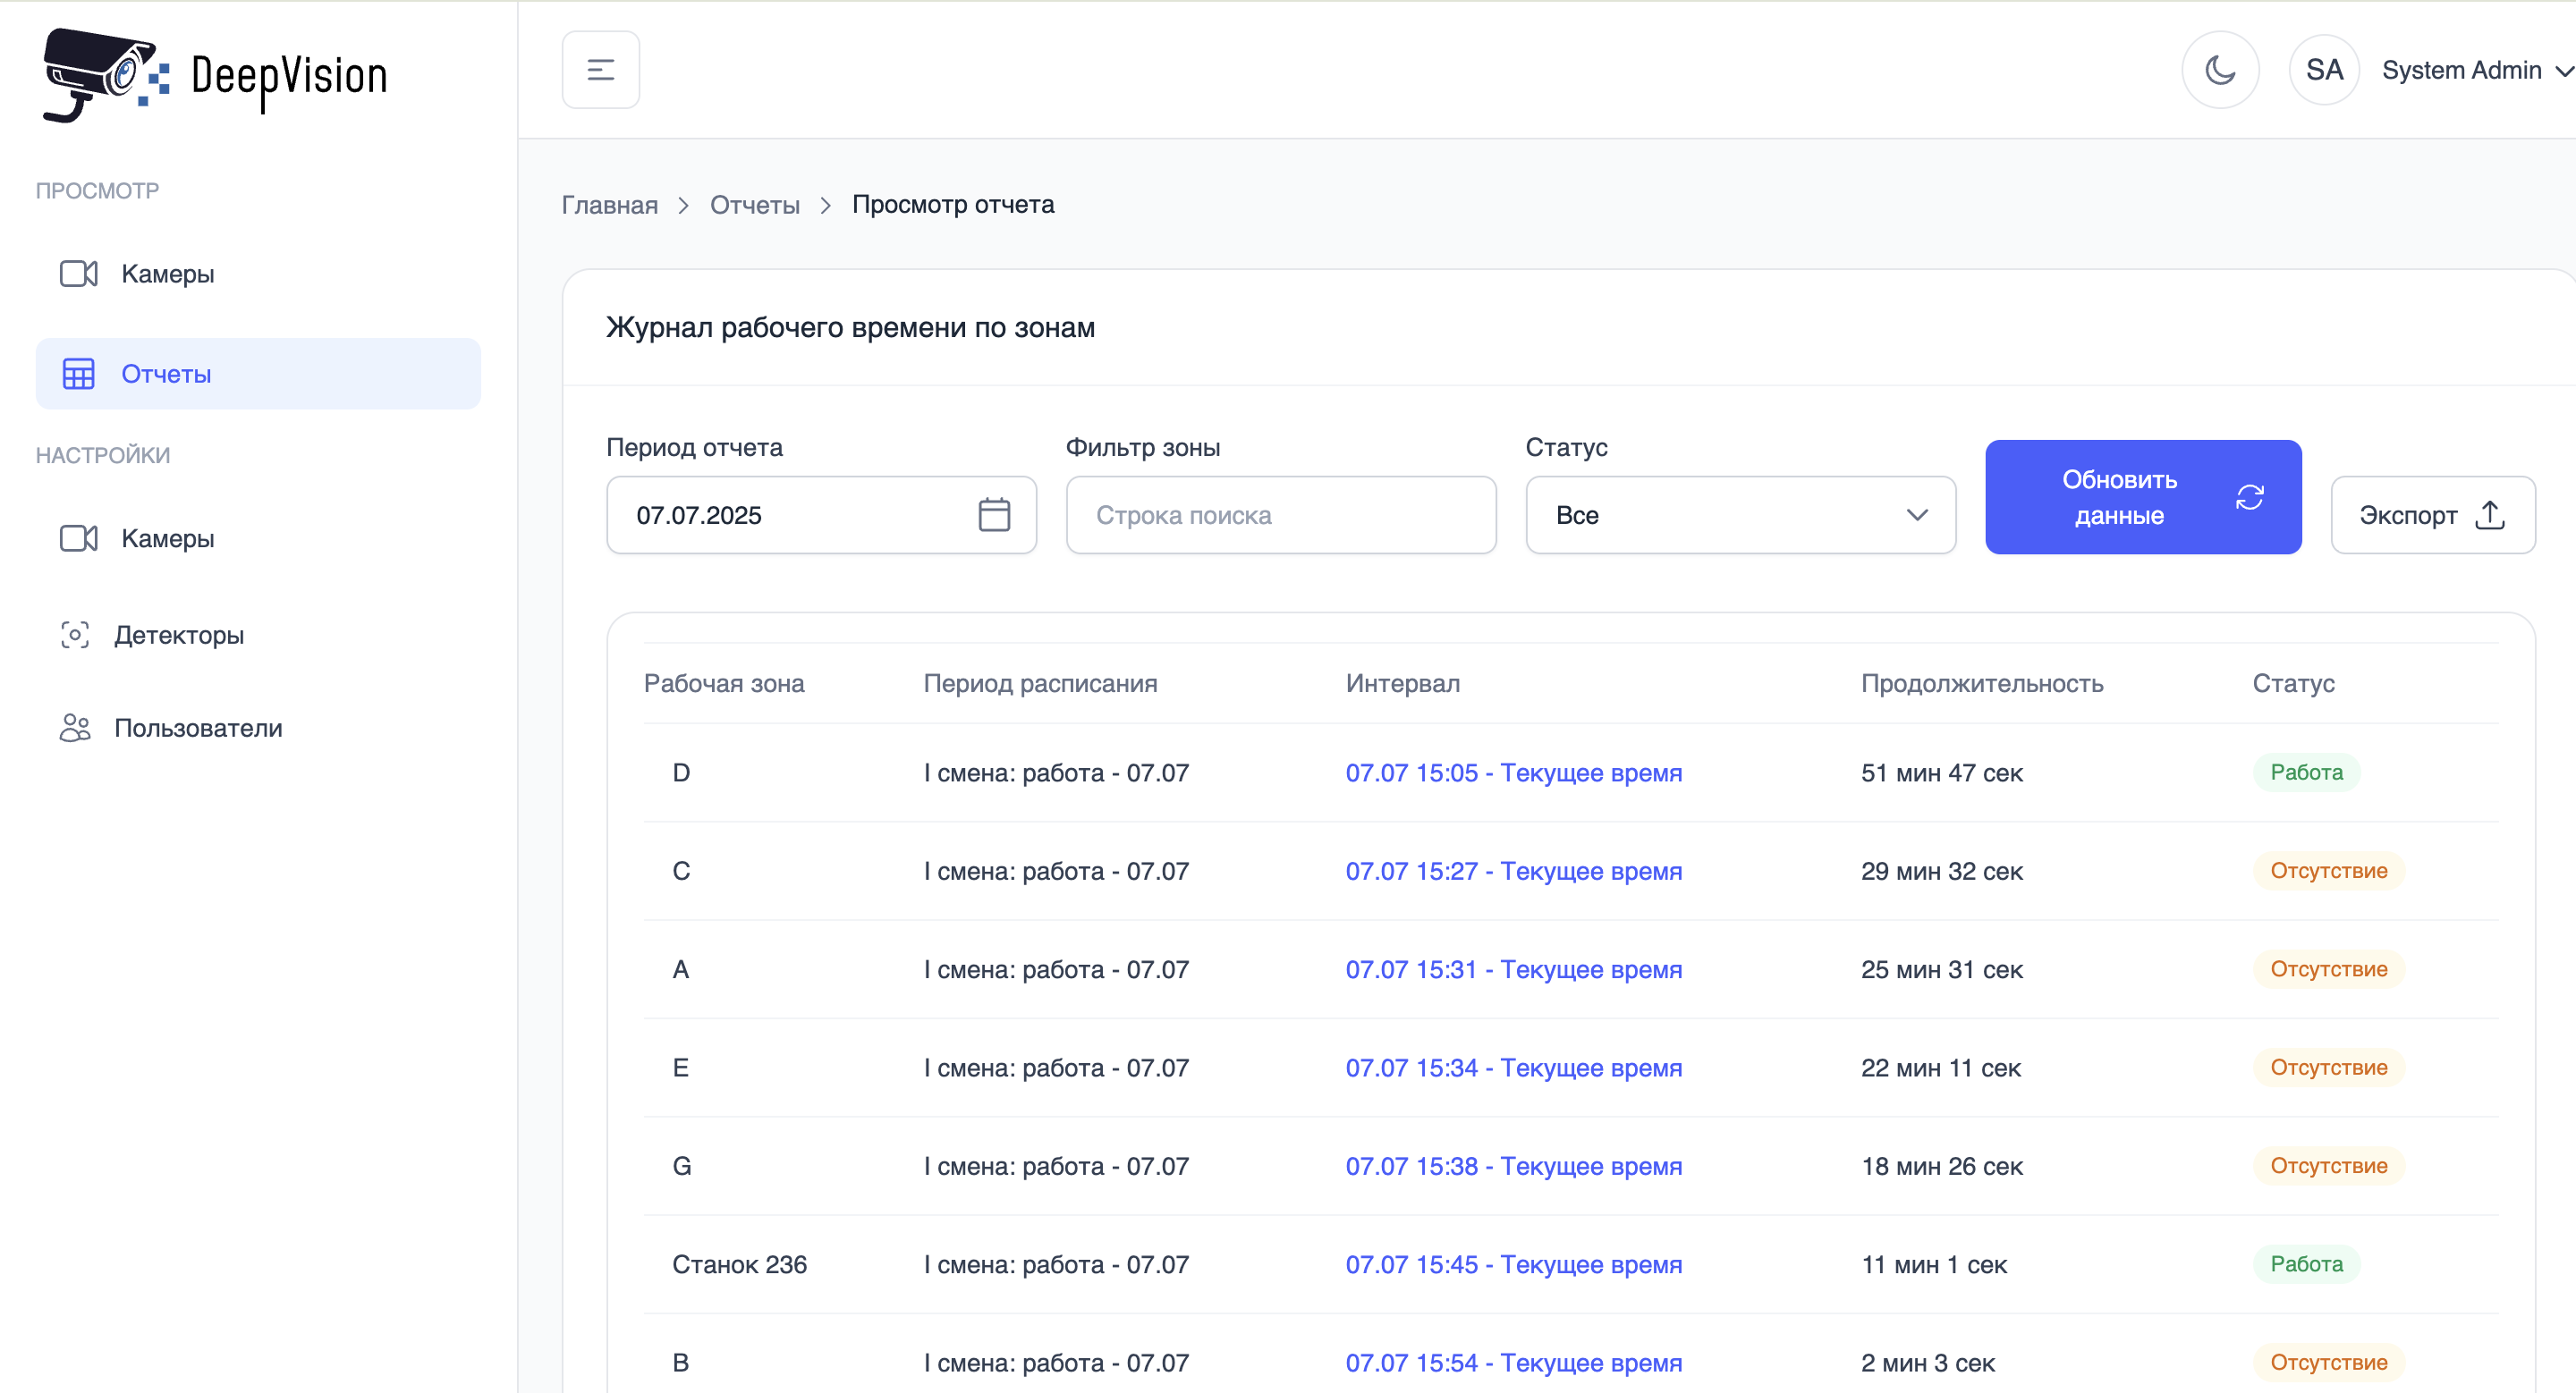This screenshot has height=1393, width=2576.
Task: Open interval 07.07 15:27 link
Action: click(1513, 870)
